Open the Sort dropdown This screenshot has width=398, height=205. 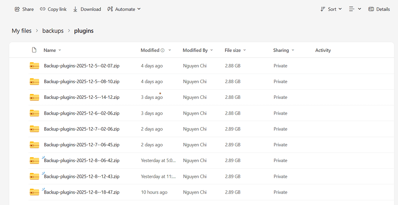[x=331, y=9]
